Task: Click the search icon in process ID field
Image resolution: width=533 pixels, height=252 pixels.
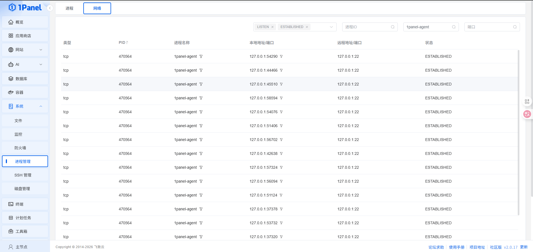Action: (x=392, y=27)
